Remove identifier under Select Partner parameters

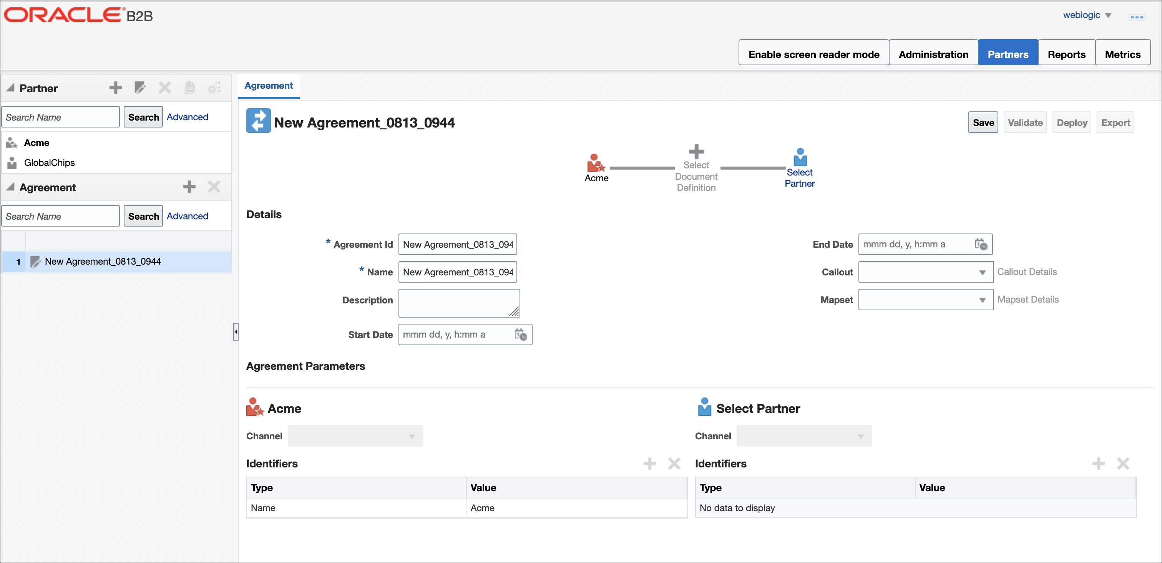click(1123, 464)
